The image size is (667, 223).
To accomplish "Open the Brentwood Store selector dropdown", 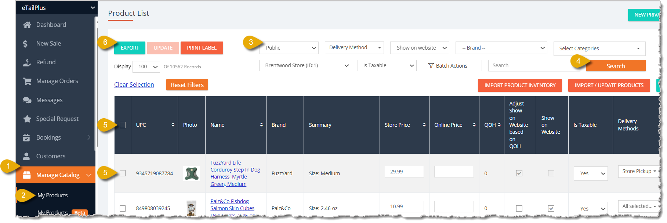I will (x=305, y=65).
